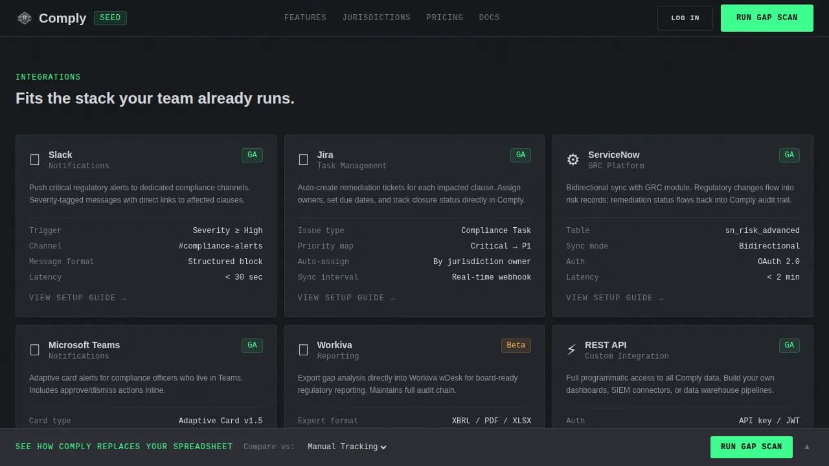829x466 pixels.
Task: Click Run Gap Scan in bottom bar
Action: [751, 447]
